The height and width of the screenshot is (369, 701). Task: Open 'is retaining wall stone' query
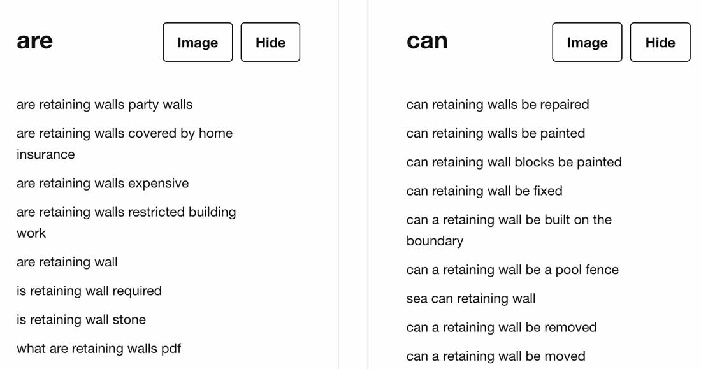(x=81, y=320)
